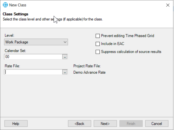
Task: Click the greyed-out Finish button
Action: [131, 124]
